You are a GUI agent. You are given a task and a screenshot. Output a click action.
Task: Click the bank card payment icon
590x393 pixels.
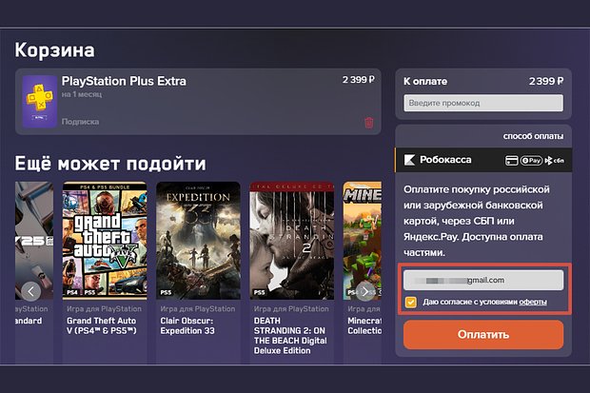coord(511,161)
